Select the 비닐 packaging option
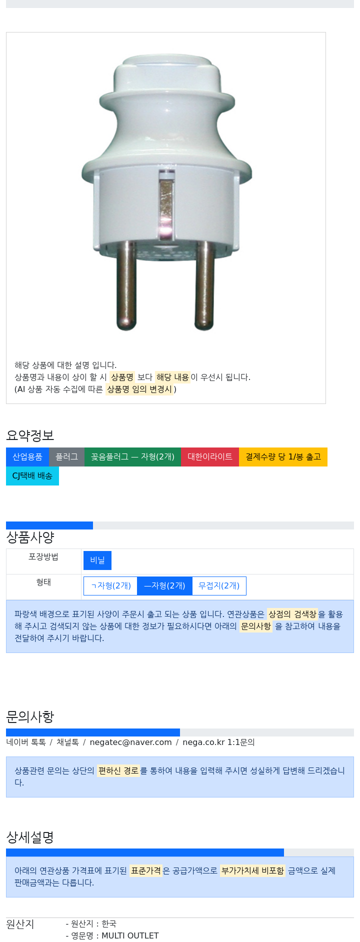360x942 pixels. tap(97, 560)
